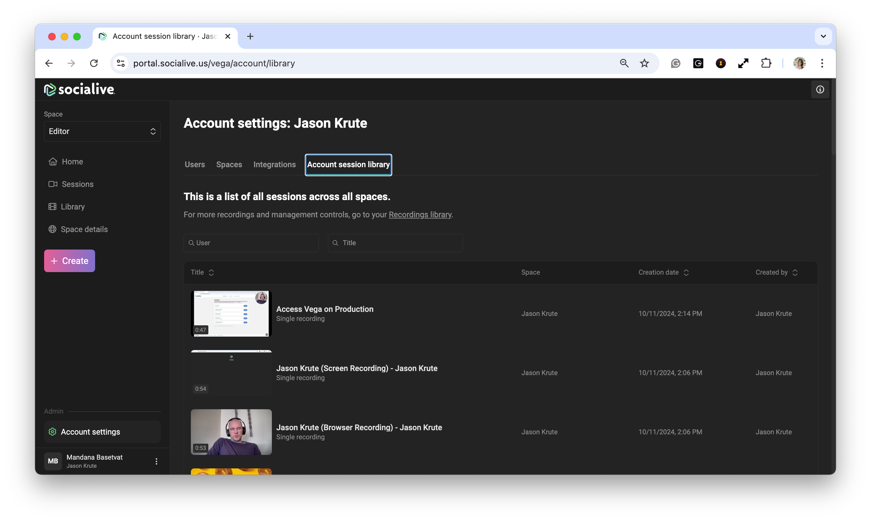Switch to the Users tab

tap(195, 164)
